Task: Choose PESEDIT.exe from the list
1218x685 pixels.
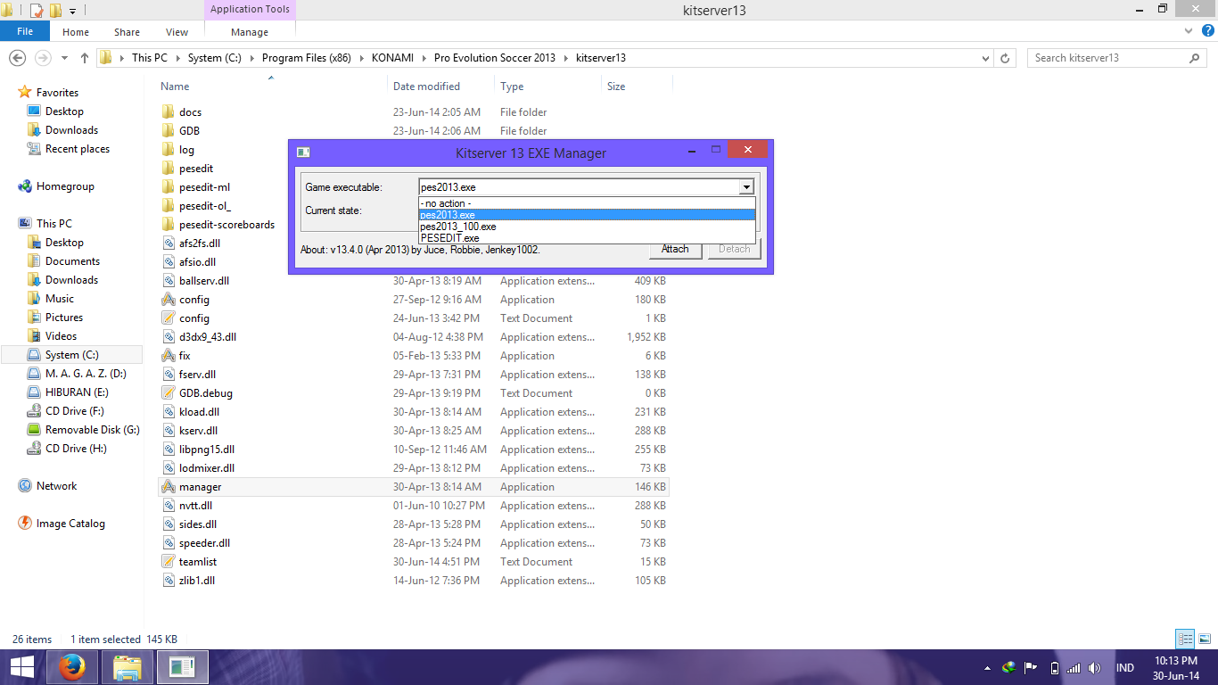Action: pyautogui.click(x=587, y=238)
